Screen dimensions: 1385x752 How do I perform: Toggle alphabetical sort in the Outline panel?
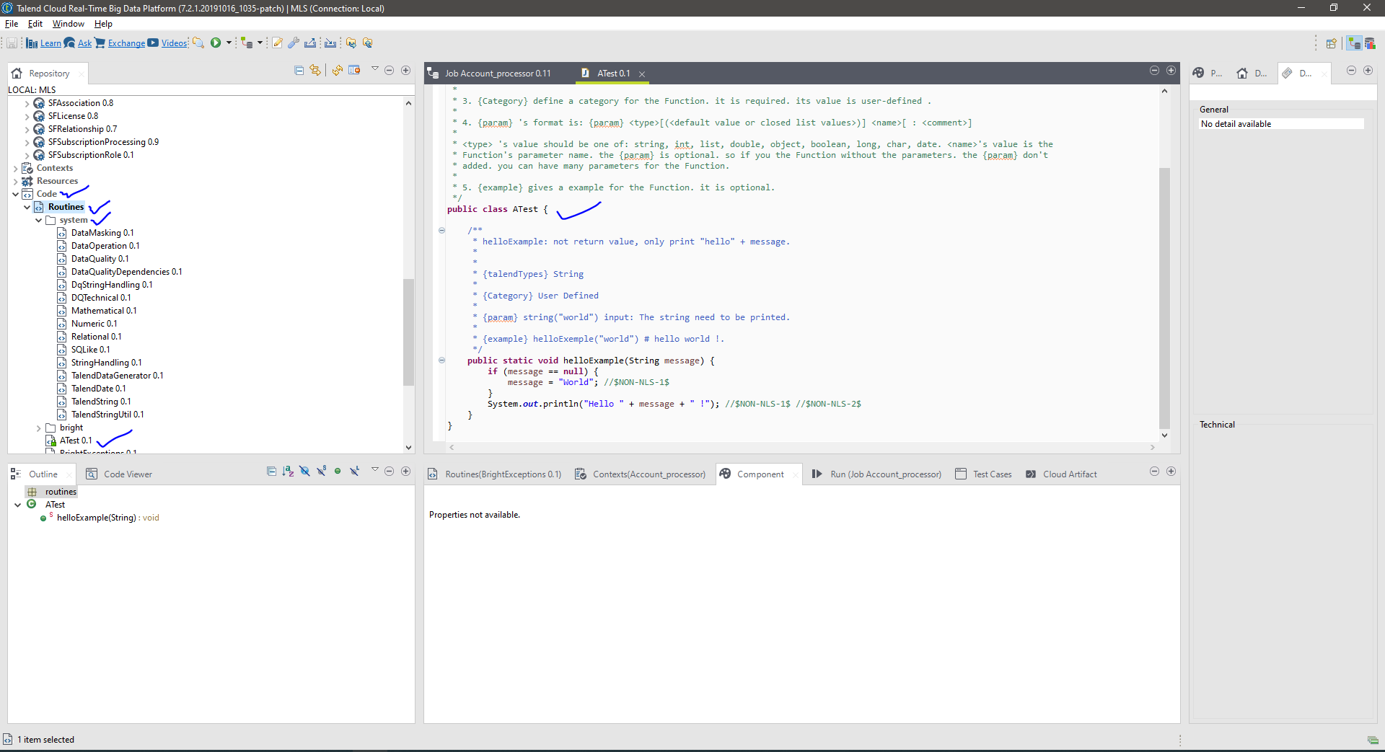tap(288, 472)
